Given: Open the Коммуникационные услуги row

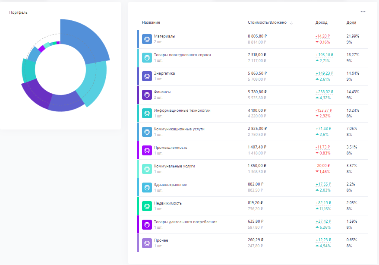Looking at the screenshot, I should [179, 129].
